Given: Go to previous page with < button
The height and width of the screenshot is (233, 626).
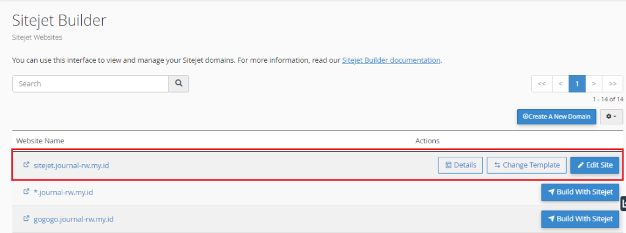Looking at the screenshot, I should (x=561, y=84).
